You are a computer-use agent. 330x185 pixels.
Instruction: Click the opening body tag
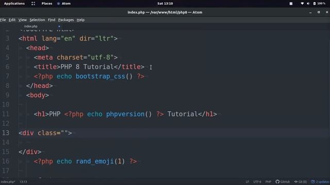pos(38,95)
